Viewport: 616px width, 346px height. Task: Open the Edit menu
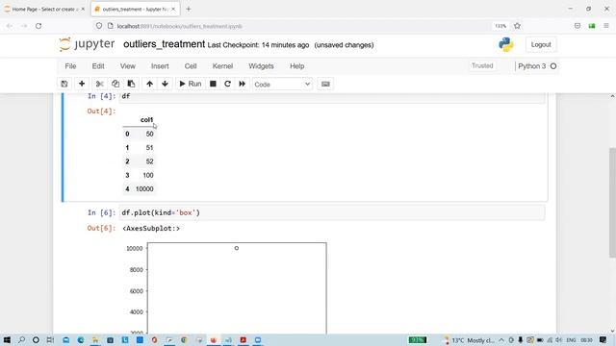[98, 66]
